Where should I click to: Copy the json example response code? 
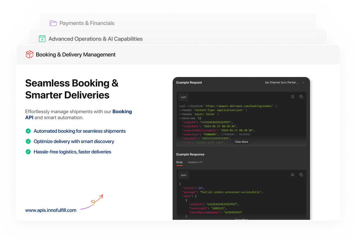tap(301, 175)
